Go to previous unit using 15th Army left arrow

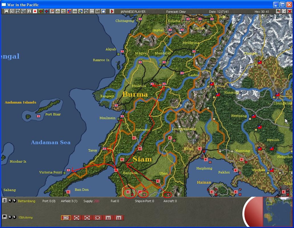tap(10, 217)
